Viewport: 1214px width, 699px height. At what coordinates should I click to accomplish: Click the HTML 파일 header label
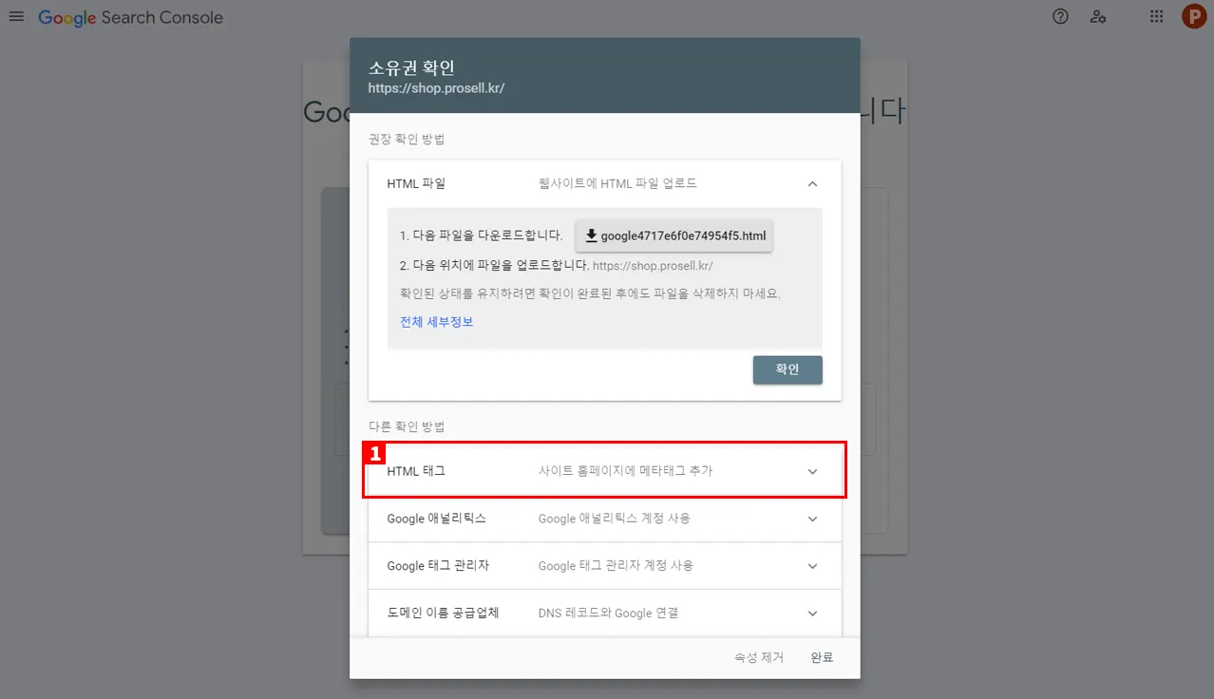[x=416, y=183]
